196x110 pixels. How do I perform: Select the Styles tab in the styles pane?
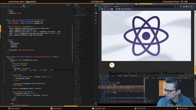(x=147, y=78)
